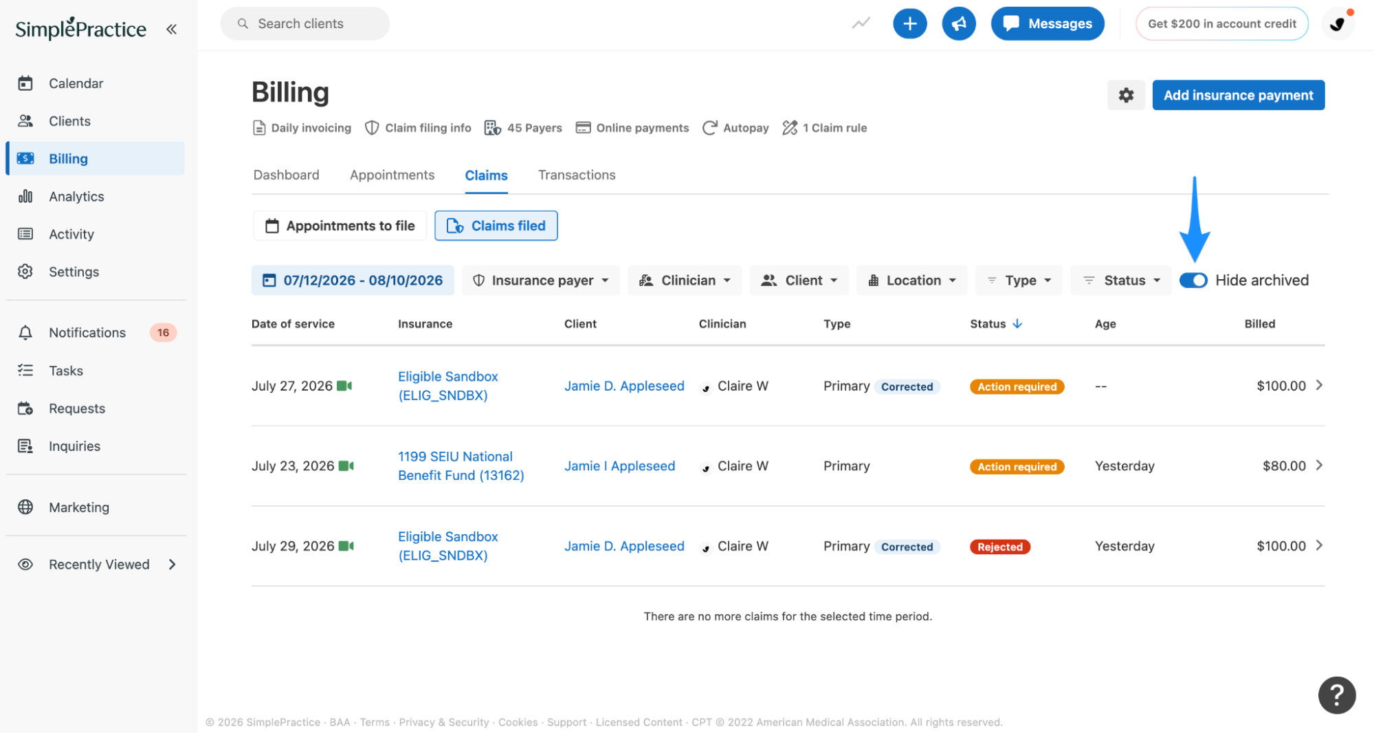
Task: Expand the Type filter dropdown
Action: coord(1019,281)
